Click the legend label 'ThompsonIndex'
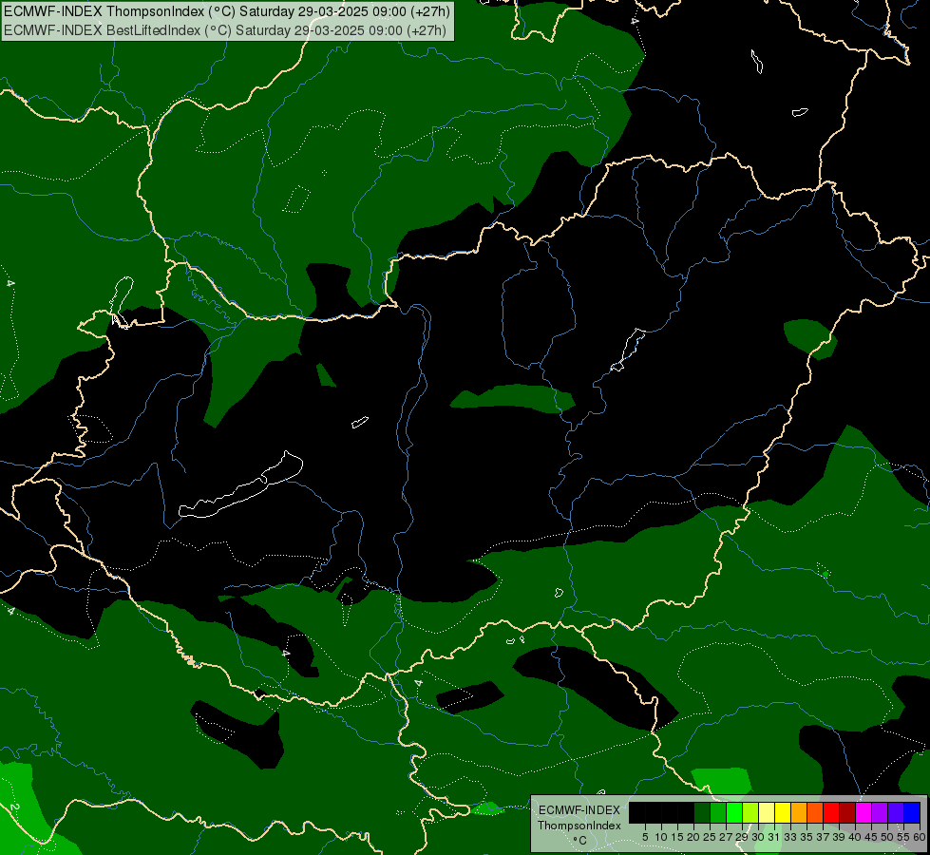930x855 pixels. (x=579, y=826)
